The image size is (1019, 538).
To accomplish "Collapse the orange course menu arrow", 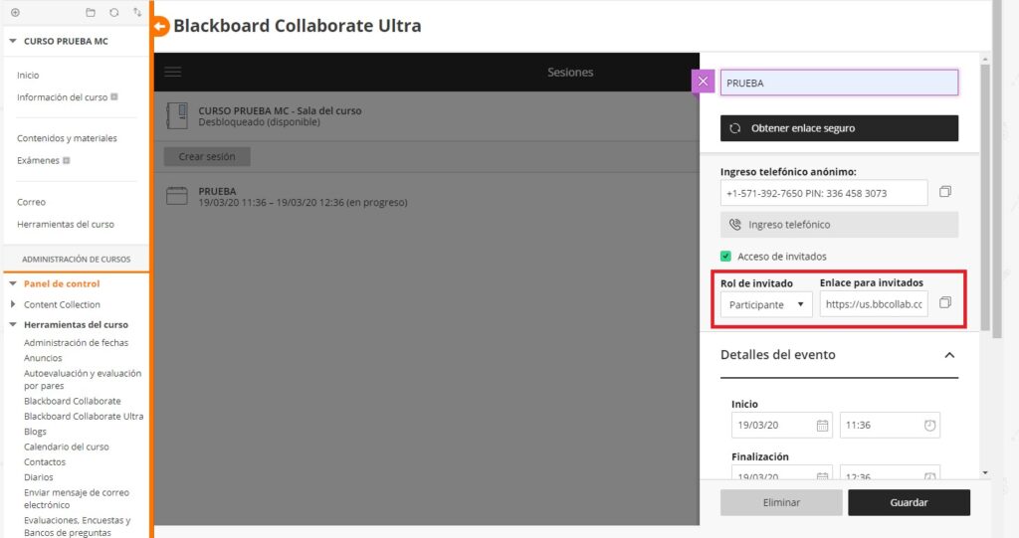I will (x=160, y=27).
